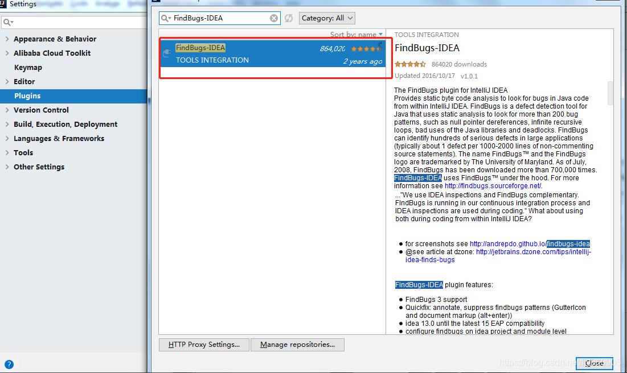Open the andrepdo.github.io screenshots link
The height and width of the screenshot is (373, 627).
click(530, 243)
